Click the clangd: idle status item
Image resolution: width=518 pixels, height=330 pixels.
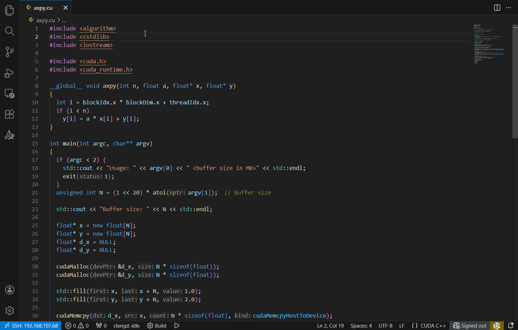(127, 326)
